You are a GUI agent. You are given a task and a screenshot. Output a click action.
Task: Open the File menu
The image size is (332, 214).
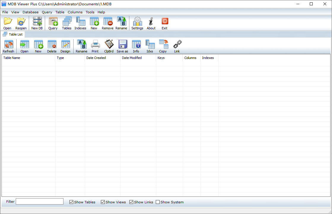pyautogui.click(x=5, y=12)
